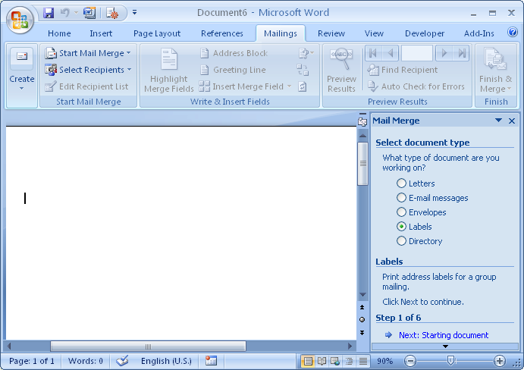Image resolution: width=524 pixels, height=370 pixels.
Task: Choose the E-mail messages option
Action: tap(402, 198)
